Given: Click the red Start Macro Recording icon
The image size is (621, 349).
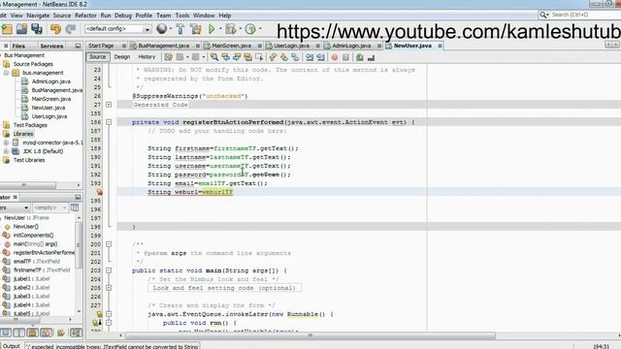Looking at the screenshot, I should (x=335, y=57).
